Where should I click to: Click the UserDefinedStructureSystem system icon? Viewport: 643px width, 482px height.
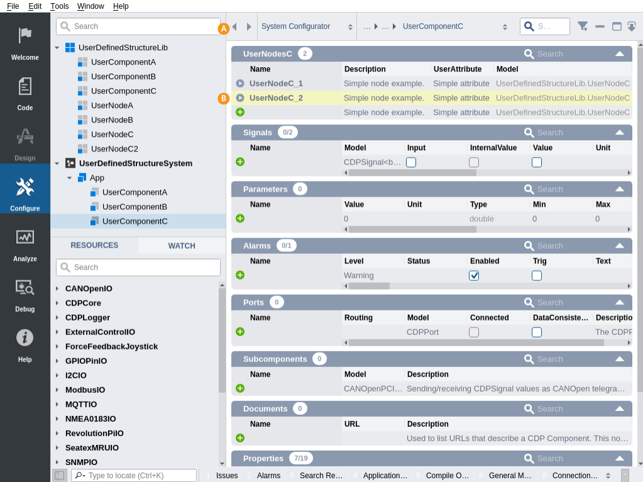pos(70,163)
